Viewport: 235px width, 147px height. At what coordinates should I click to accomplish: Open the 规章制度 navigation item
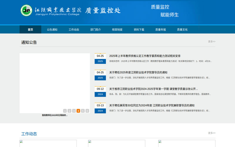click(x=117, y=30)
